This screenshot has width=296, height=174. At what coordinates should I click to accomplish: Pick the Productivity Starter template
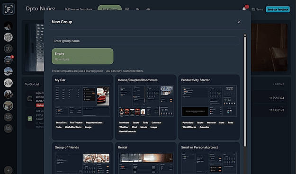209,107
